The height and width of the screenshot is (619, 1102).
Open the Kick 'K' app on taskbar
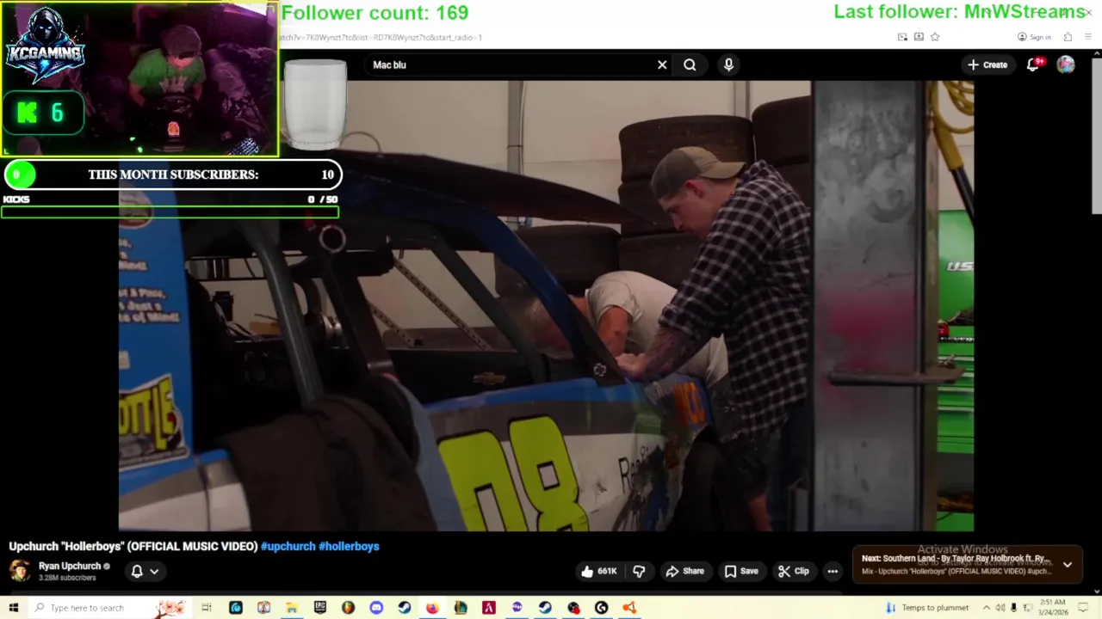[x=601, y=608]
